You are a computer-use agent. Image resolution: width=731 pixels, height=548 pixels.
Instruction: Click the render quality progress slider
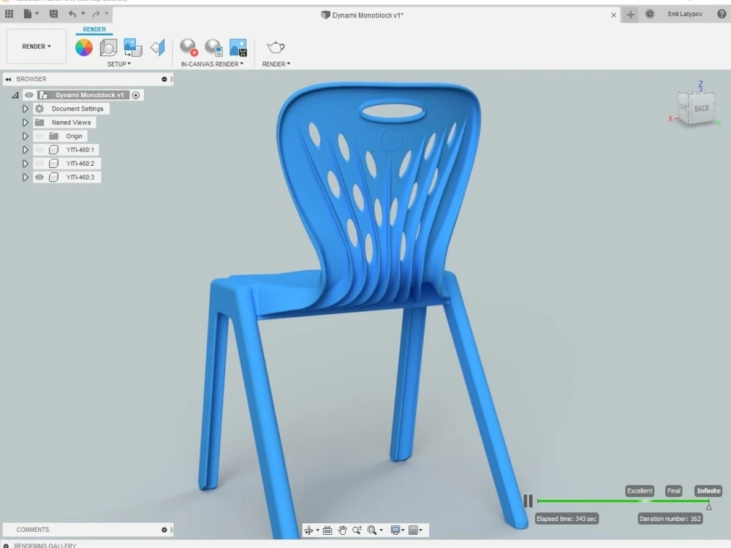coord(624,501)
